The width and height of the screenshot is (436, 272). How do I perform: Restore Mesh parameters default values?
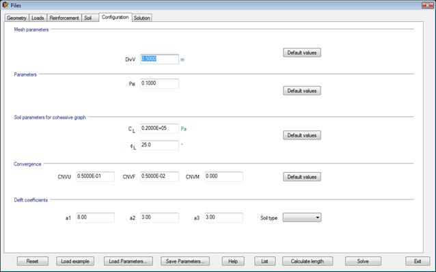302,53
